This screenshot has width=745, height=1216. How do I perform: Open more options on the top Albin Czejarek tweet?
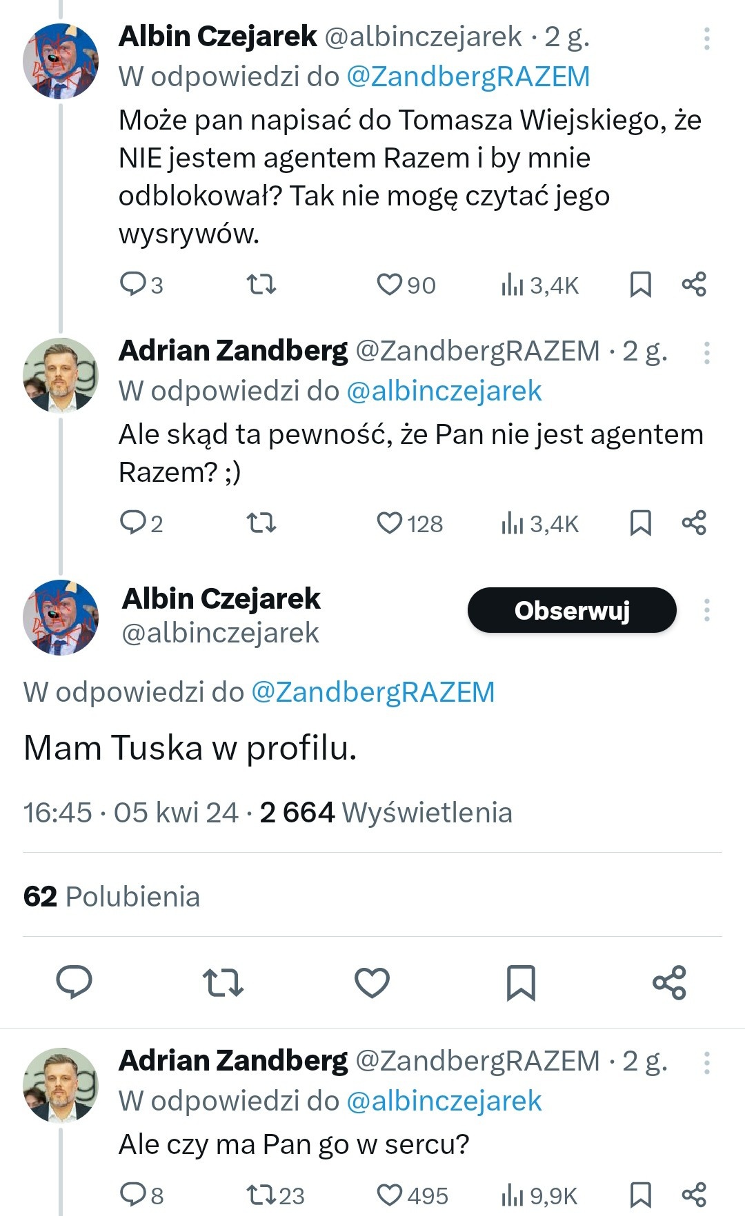pos(706,39)
